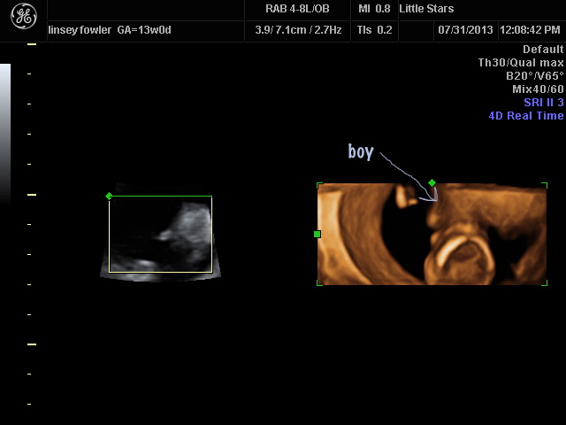Image resolution: width=566 pixels, height=425 pixels.
Task: Select the 'boy' annotation text
Action: [360, 151]
